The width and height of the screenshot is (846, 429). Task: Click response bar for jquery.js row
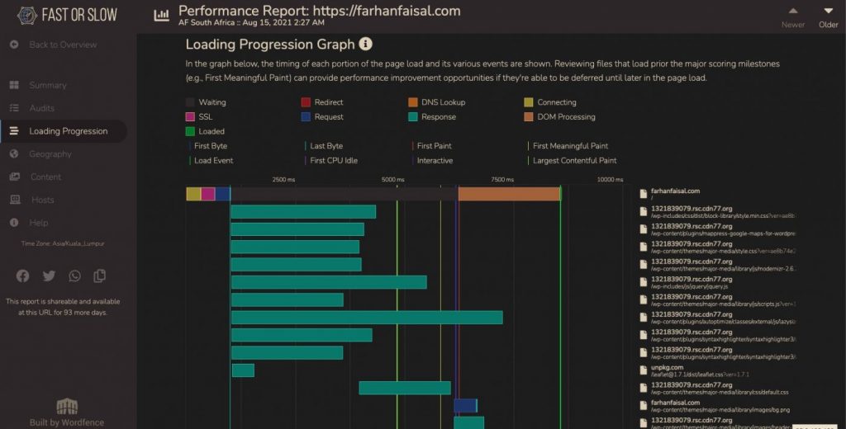tap(329, 282)
